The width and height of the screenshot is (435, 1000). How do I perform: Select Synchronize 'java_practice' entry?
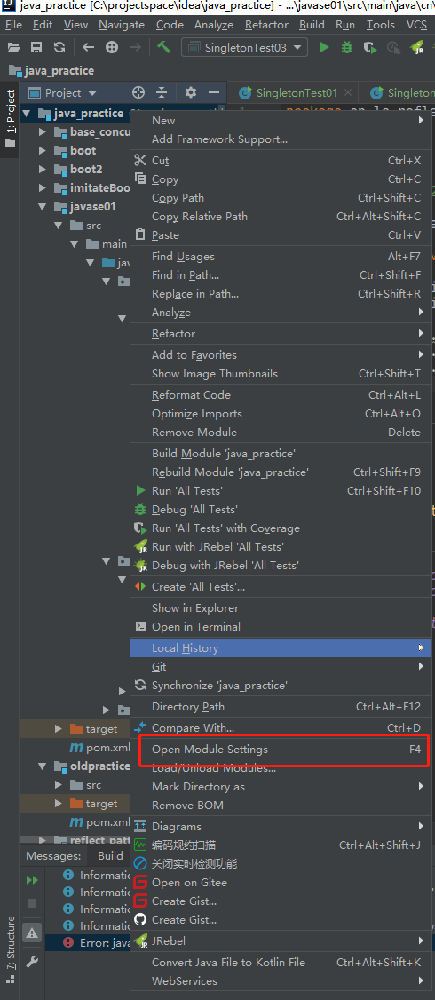click(x=279, y=686)
